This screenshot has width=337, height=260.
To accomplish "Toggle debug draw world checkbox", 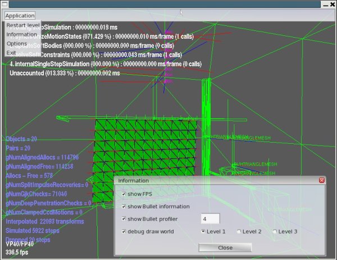I will click(x=124, y=231).
